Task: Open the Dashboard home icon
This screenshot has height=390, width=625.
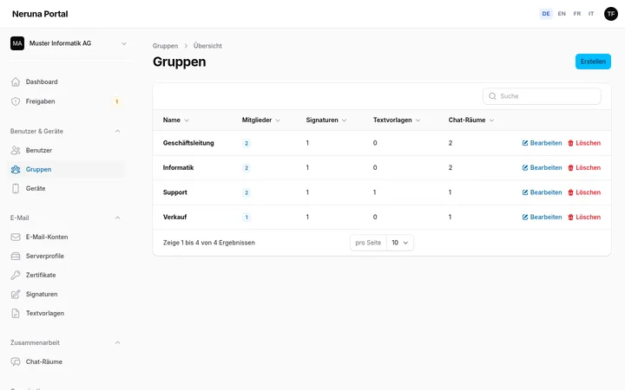Action: tap(16, 82)
